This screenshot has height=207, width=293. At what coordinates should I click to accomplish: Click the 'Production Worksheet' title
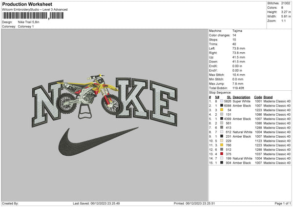click(x=27, y=4)
